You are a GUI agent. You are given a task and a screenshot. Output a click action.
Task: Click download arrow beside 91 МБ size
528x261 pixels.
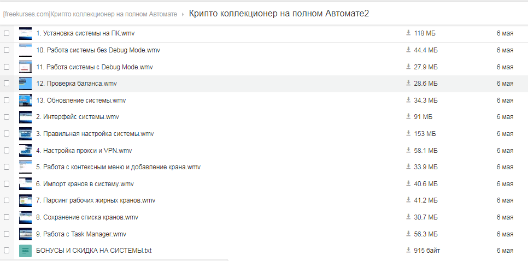tap(408, 117)
